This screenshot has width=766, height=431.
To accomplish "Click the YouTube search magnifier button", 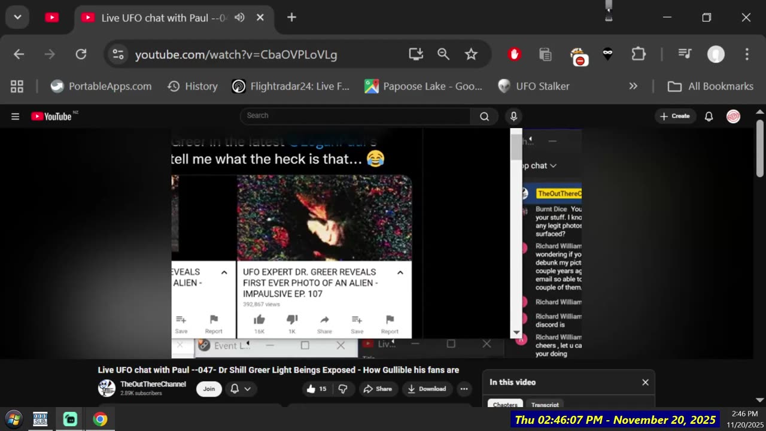I will (x=484, y=117).
